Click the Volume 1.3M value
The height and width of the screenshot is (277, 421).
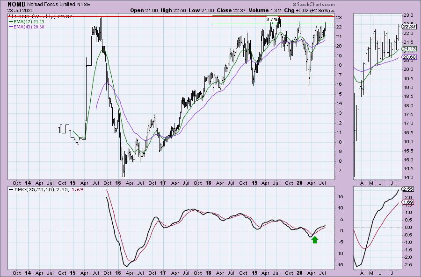[x=265, y=10]
